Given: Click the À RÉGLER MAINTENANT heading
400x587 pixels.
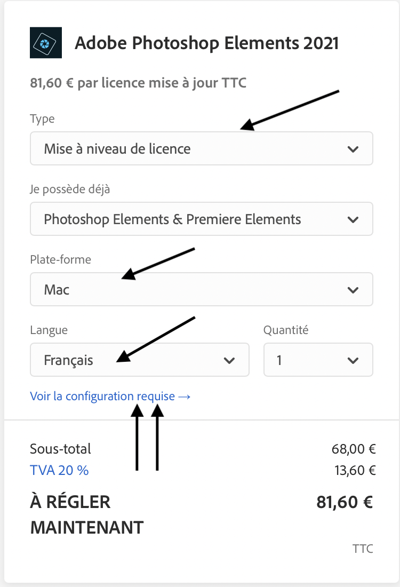Looking at the screenshot, I should click(86, 514).
